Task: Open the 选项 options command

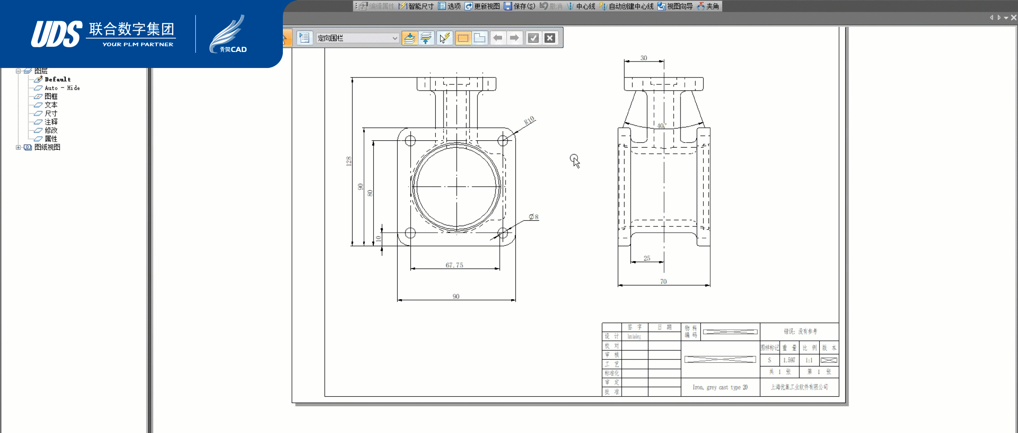Action: click(x=450, y=6)
